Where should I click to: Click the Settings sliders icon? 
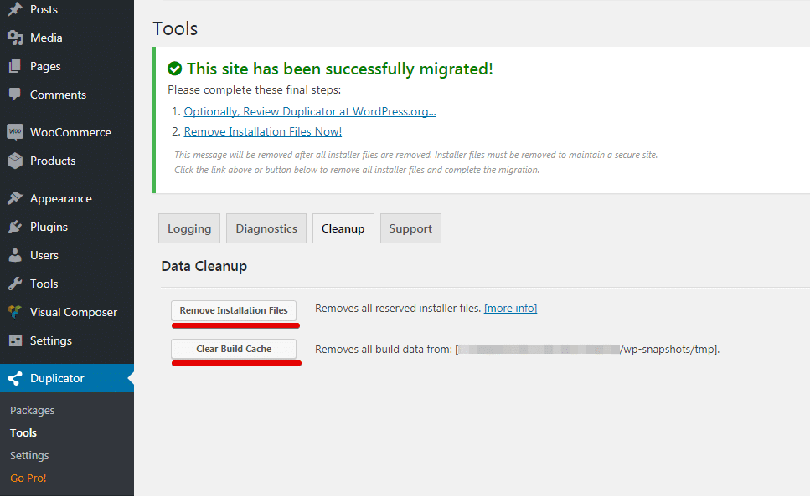point(15,340)
